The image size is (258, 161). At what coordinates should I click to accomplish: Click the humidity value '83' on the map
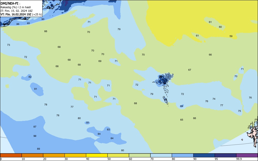(x=108, y=130)
